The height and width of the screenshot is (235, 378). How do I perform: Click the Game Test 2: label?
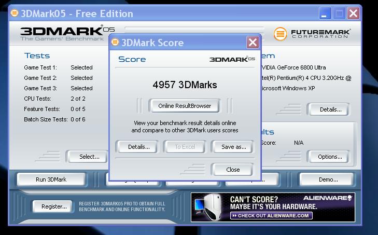tap(40, 78)
